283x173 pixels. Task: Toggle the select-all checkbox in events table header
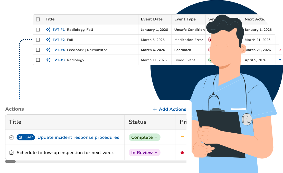(38, 19)
